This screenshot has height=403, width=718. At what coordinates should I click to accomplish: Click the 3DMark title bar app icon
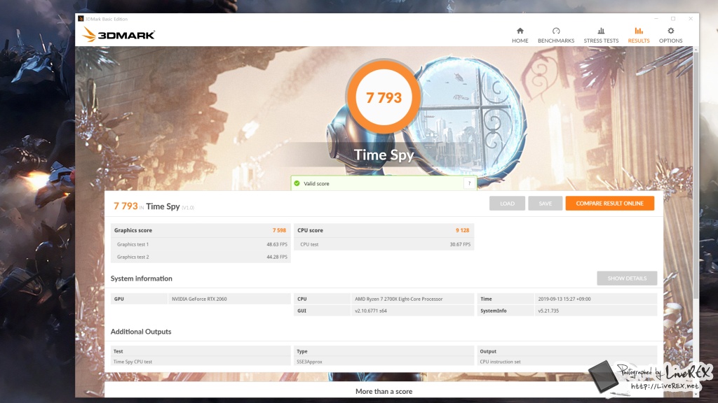[81, 19]
